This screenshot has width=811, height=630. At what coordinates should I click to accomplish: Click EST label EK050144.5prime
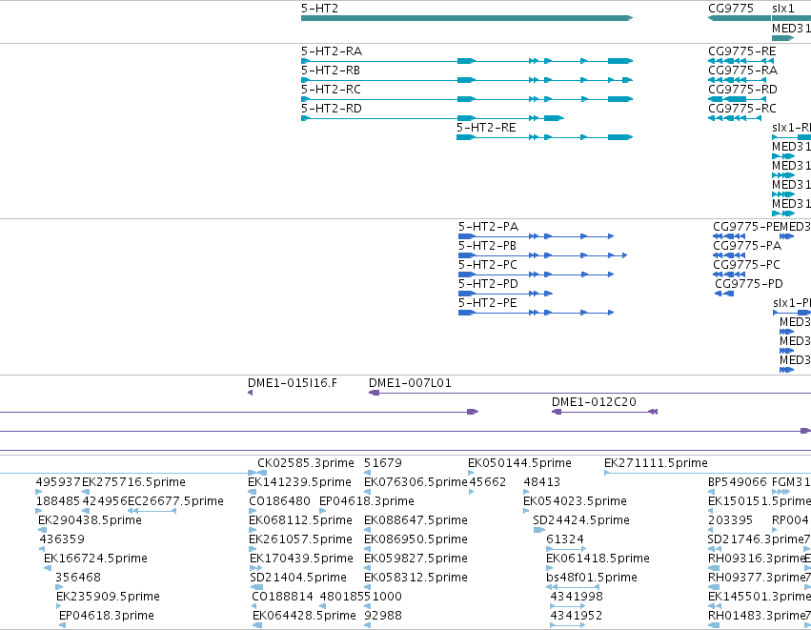(x=519, y=463)
